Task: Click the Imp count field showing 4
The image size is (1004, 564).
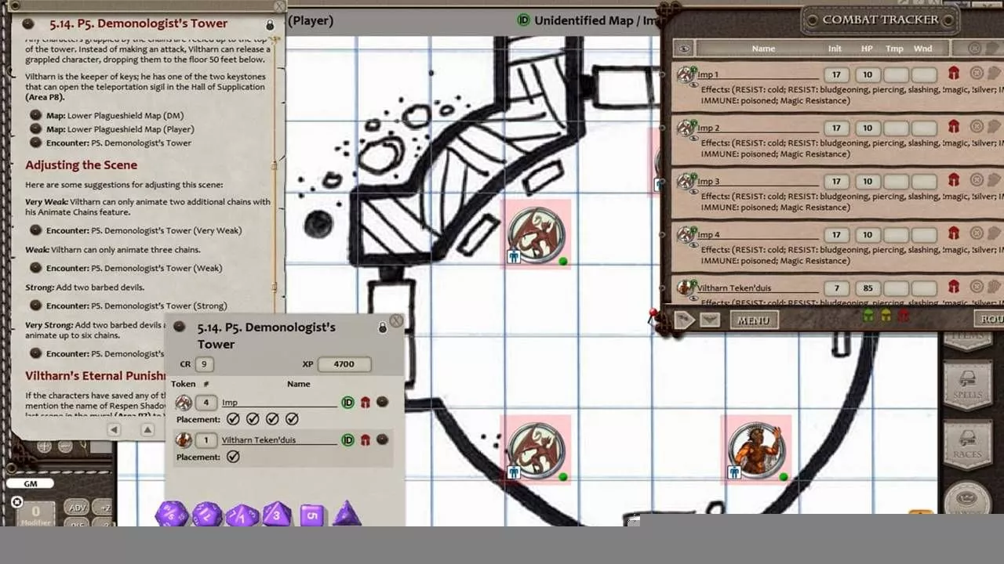Action: (x=206, y=403)
